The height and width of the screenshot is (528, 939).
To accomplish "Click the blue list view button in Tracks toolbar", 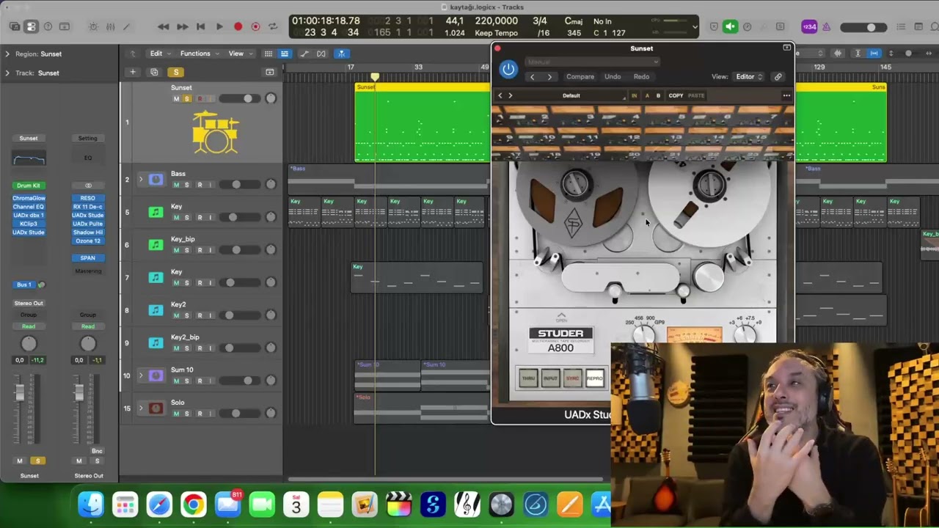I will point(284,54).
